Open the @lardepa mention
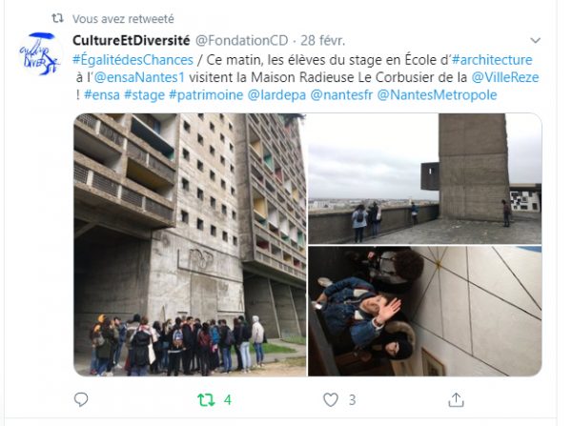This screenshot has width=572, height=426. tap(276, 95)
